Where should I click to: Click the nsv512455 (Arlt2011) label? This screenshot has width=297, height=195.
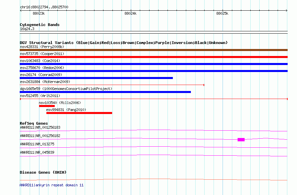click(x=40, y=96)
